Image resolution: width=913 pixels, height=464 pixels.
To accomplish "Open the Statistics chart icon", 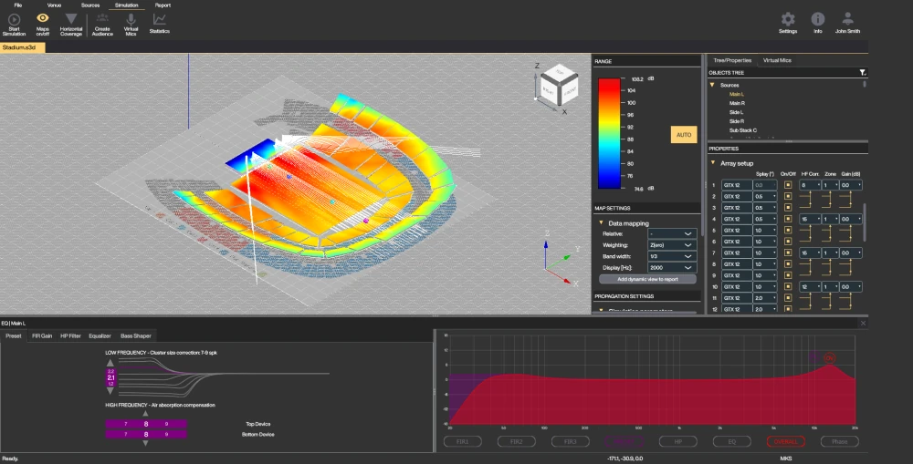I will (160, 18).
